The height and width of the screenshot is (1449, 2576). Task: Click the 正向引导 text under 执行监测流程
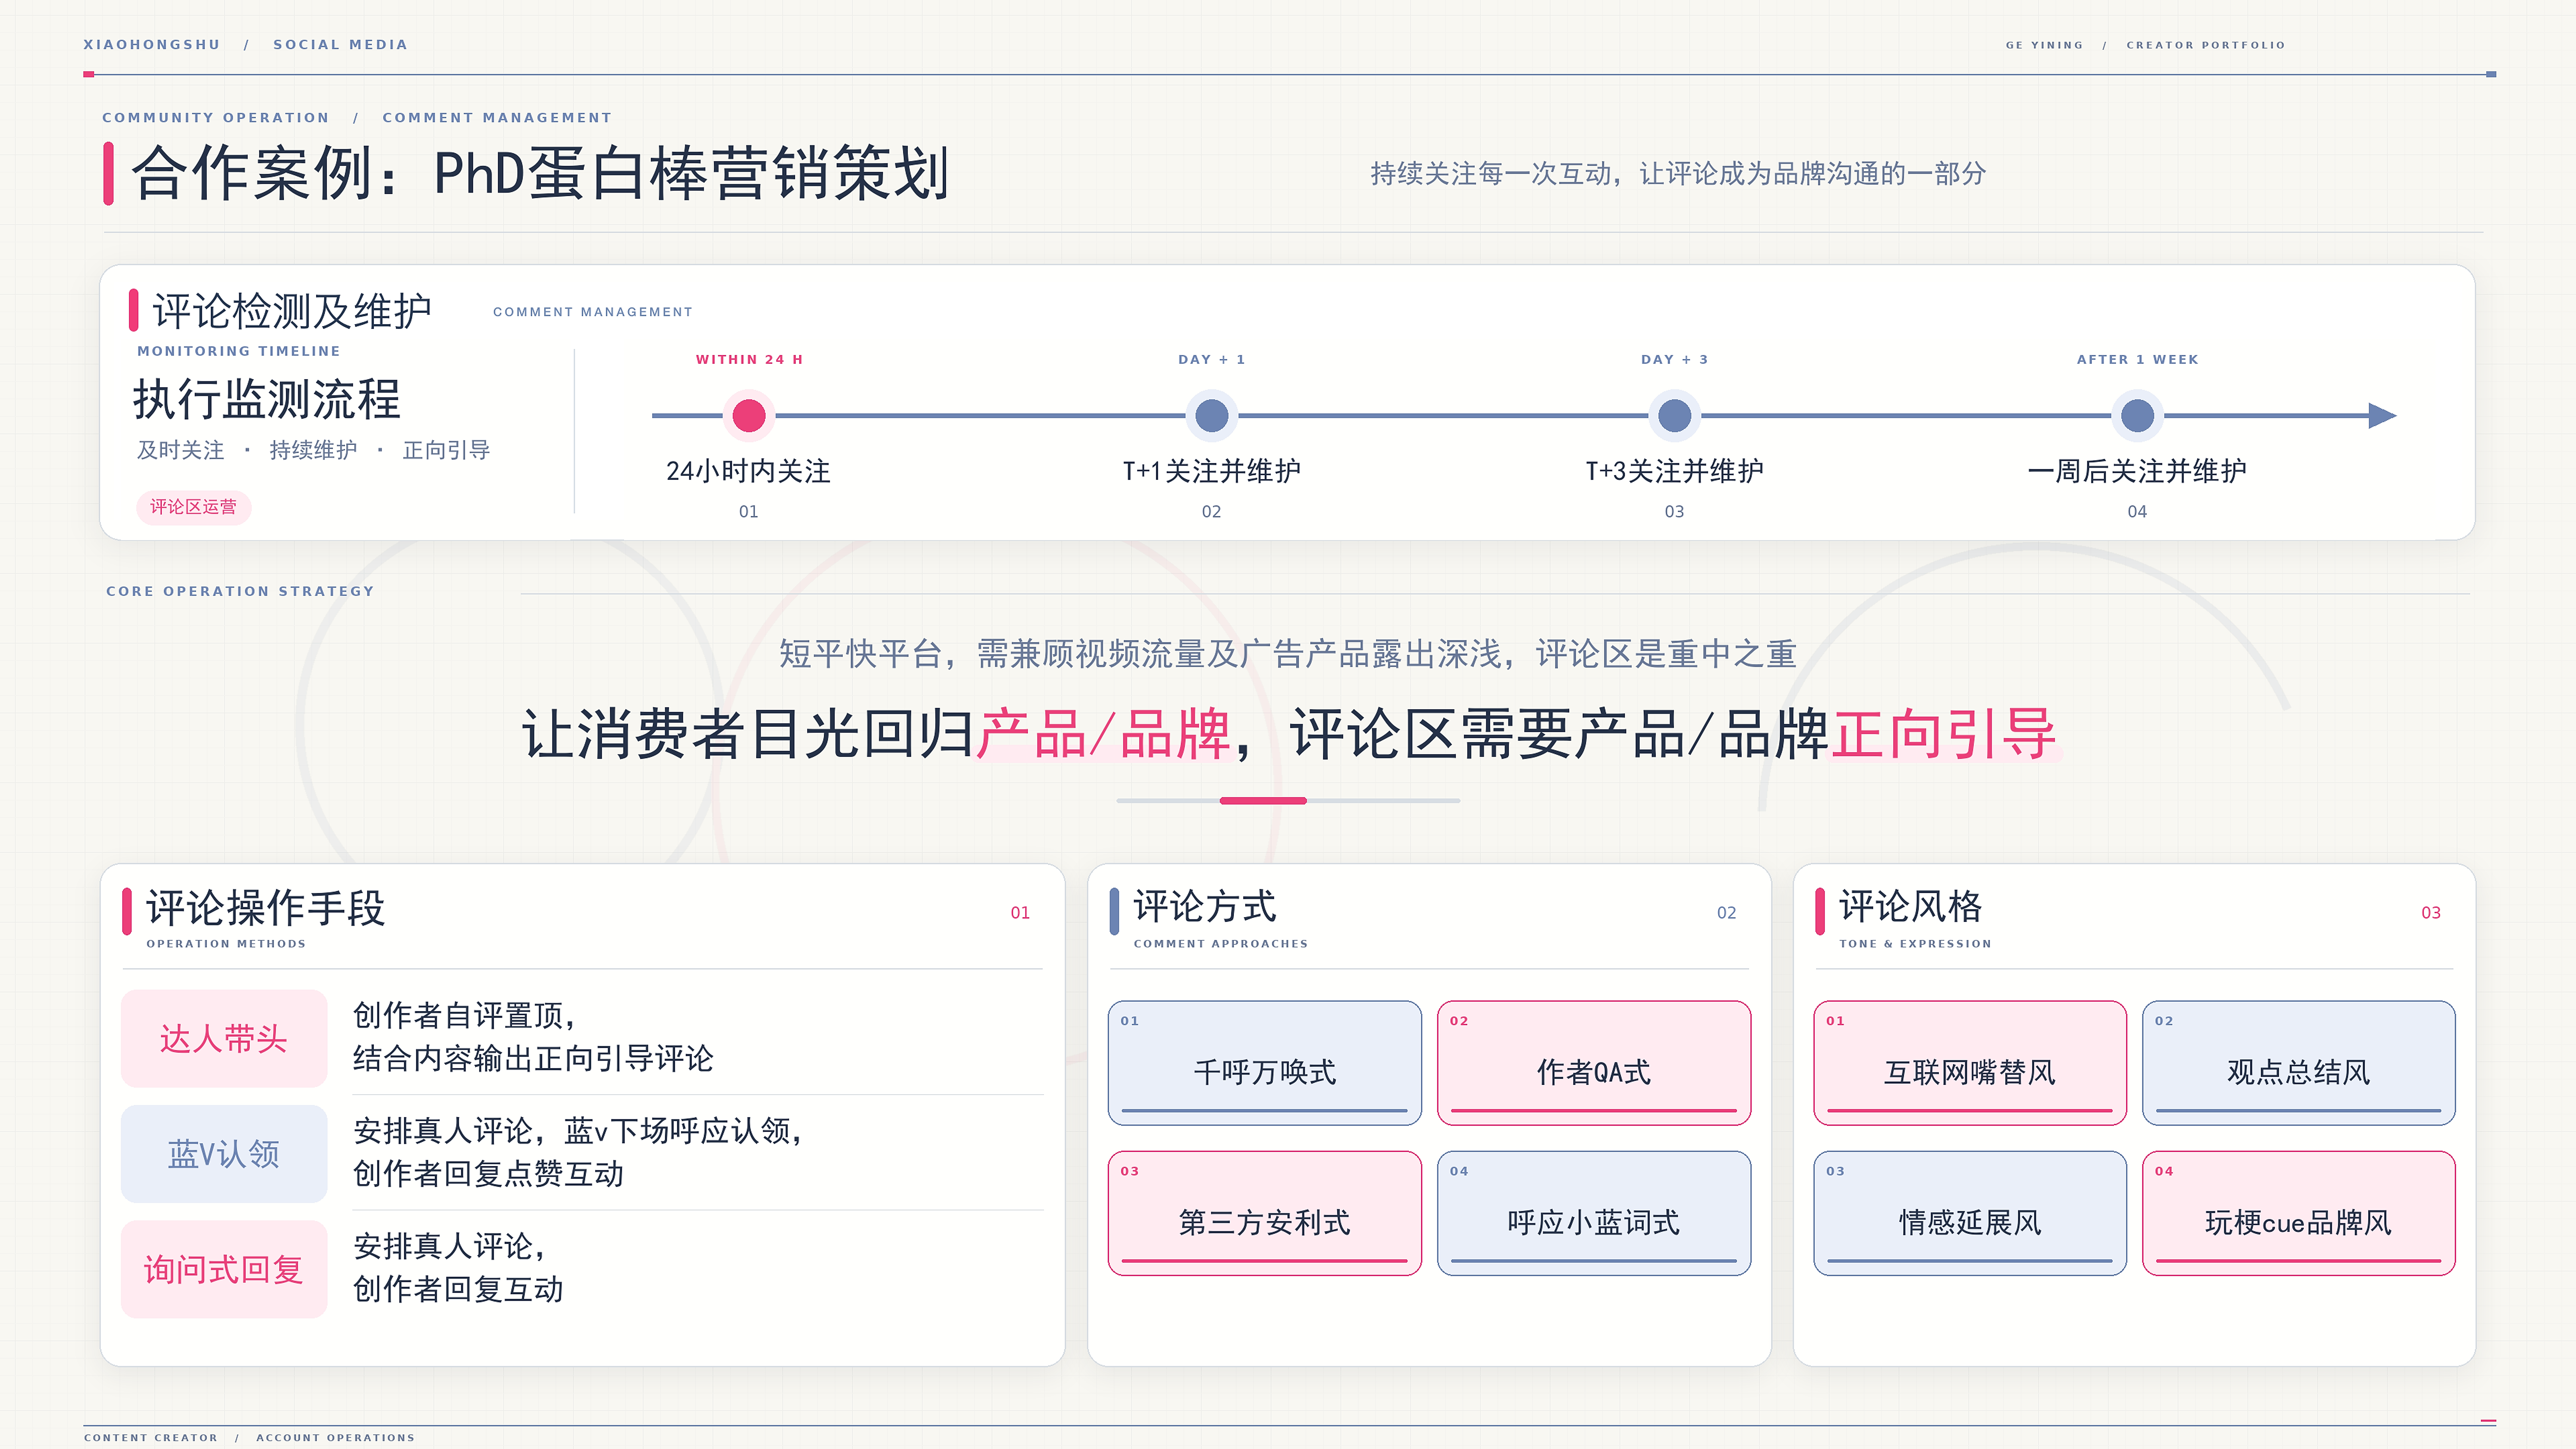click(446, 450)
